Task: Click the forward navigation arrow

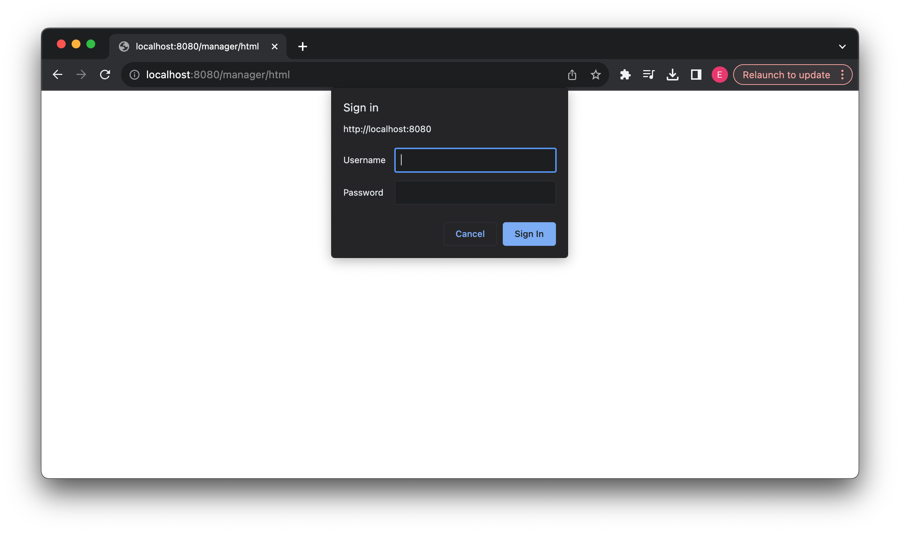Action: [81, 75]
